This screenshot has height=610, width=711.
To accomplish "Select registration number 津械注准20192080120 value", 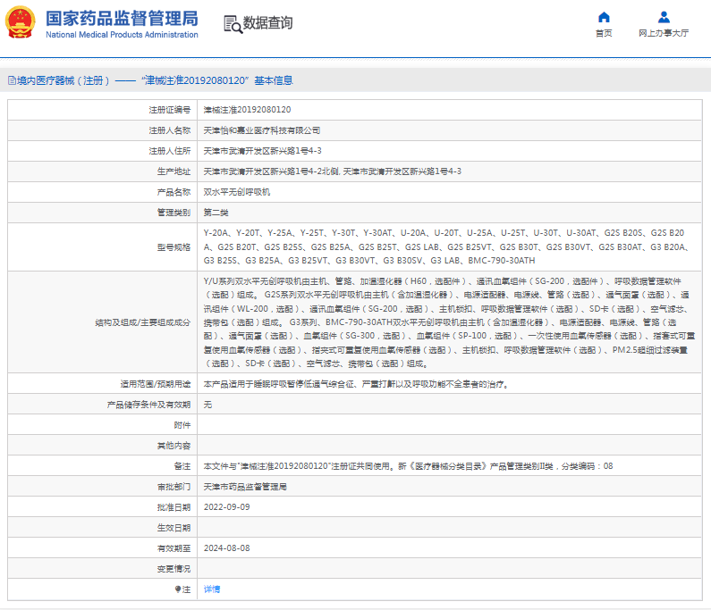I will 247,110.
